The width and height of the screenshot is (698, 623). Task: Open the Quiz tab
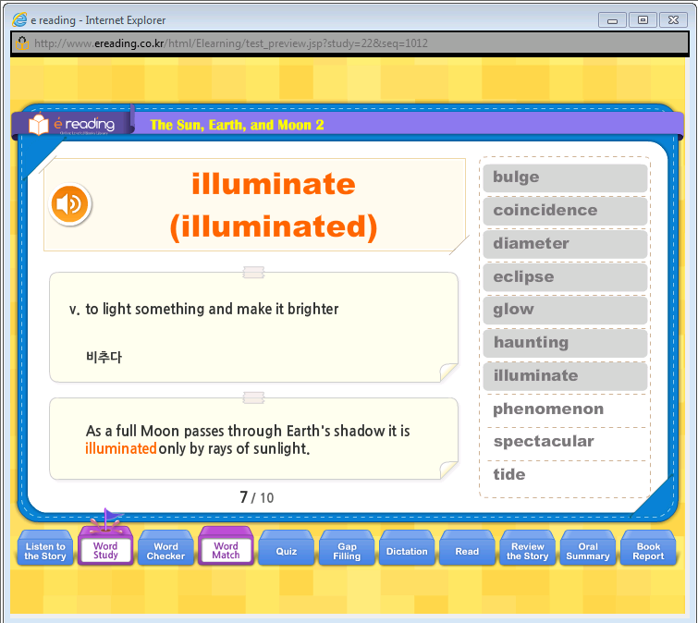[x=287, y=548]
